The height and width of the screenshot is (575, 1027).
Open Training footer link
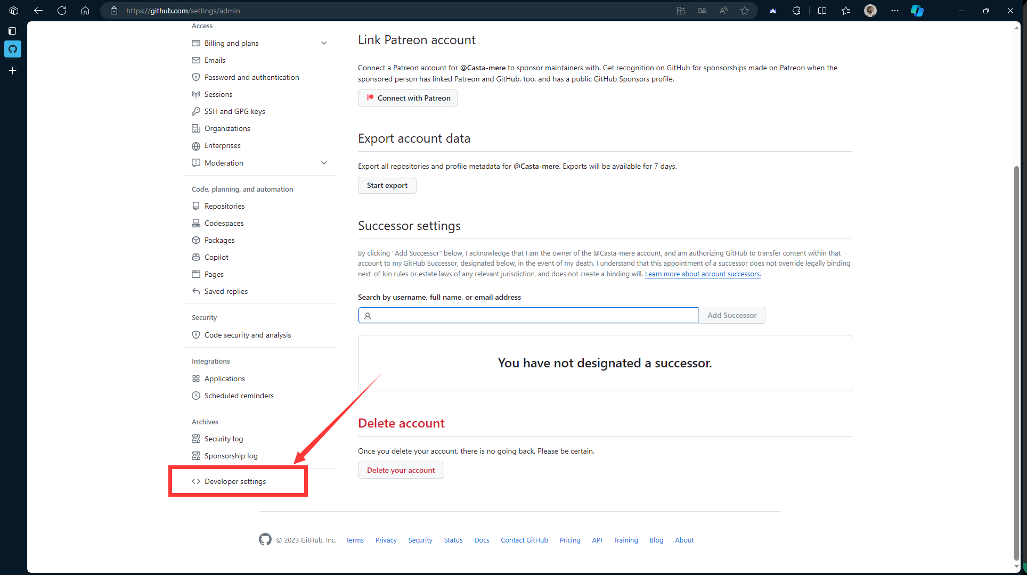click(625, 540)
